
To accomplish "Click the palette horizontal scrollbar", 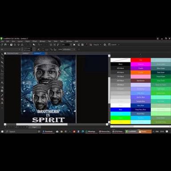I will point(141,126).
